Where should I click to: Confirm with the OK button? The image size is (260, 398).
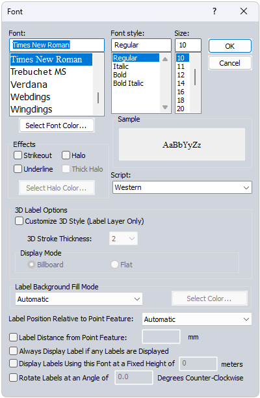[x=230, y=46]
